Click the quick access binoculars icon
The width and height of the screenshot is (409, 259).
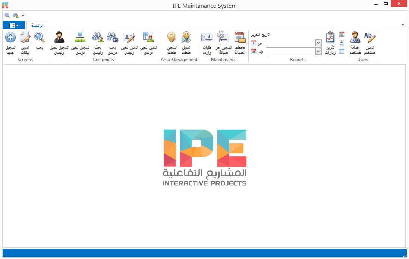pyautogui.click(x=16, y=15)
